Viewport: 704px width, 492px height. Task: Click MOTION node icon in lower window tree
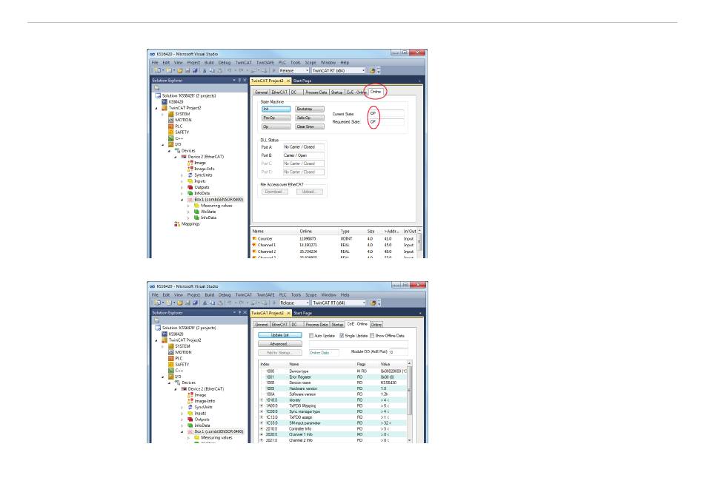coord(170,352)
